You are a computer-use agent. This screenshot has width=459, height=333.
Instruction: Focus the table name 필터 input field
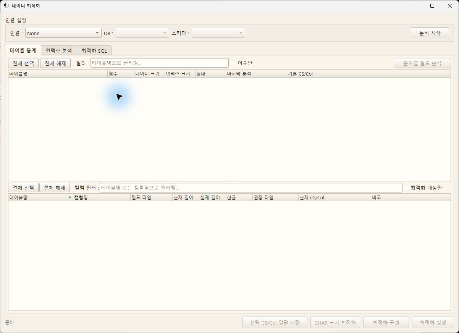[x=160, y=63]
